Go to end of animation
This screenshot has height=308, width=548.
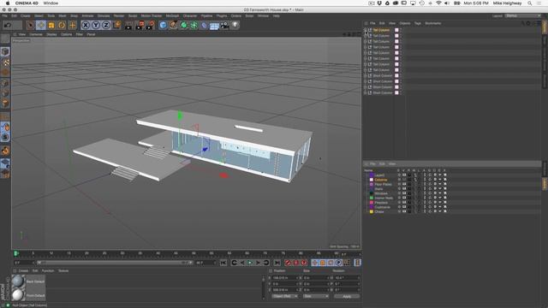277,263
